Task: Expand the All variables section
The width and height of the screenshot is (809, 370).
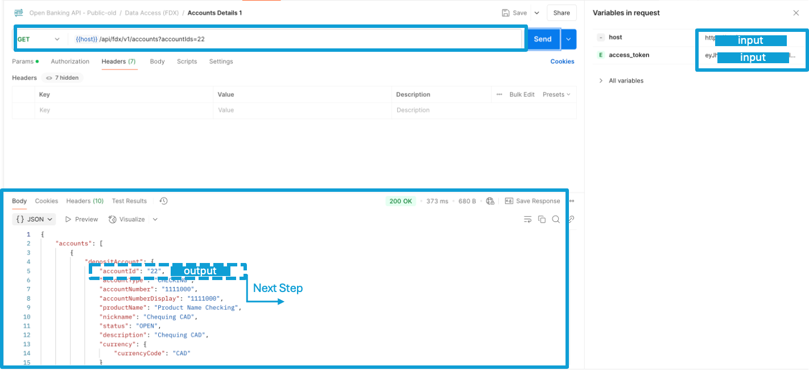Action: point(621,81)
